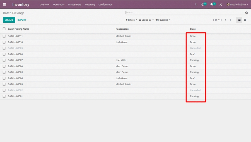Screen dimensions: 251x142
Task: Click the phone call icon
Action: point(196,4)
